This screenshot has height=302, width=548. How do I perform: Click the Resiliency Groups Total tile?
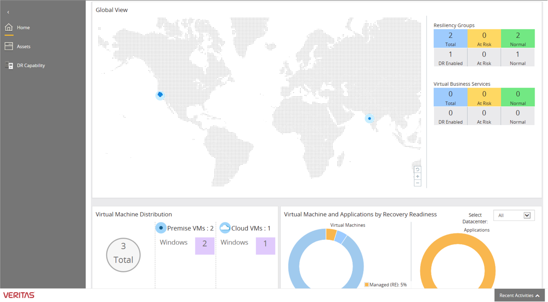tap(450, 38)
